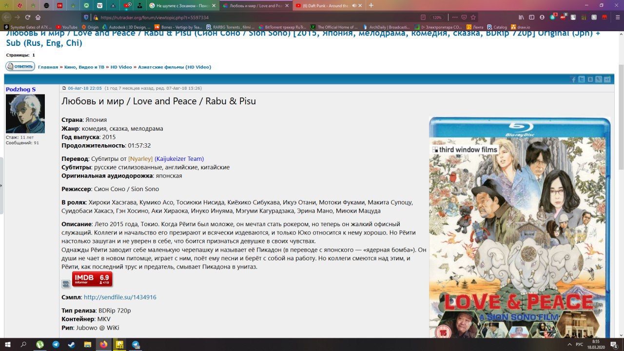Open the Adblock Plus extension

(563, 17)
